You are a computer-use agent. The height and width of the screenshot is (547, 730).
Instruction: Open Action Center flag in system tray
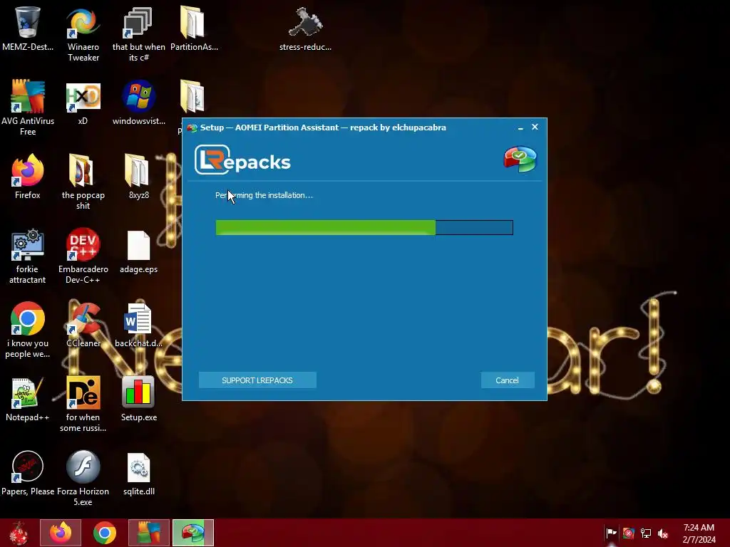click(611, 533)
